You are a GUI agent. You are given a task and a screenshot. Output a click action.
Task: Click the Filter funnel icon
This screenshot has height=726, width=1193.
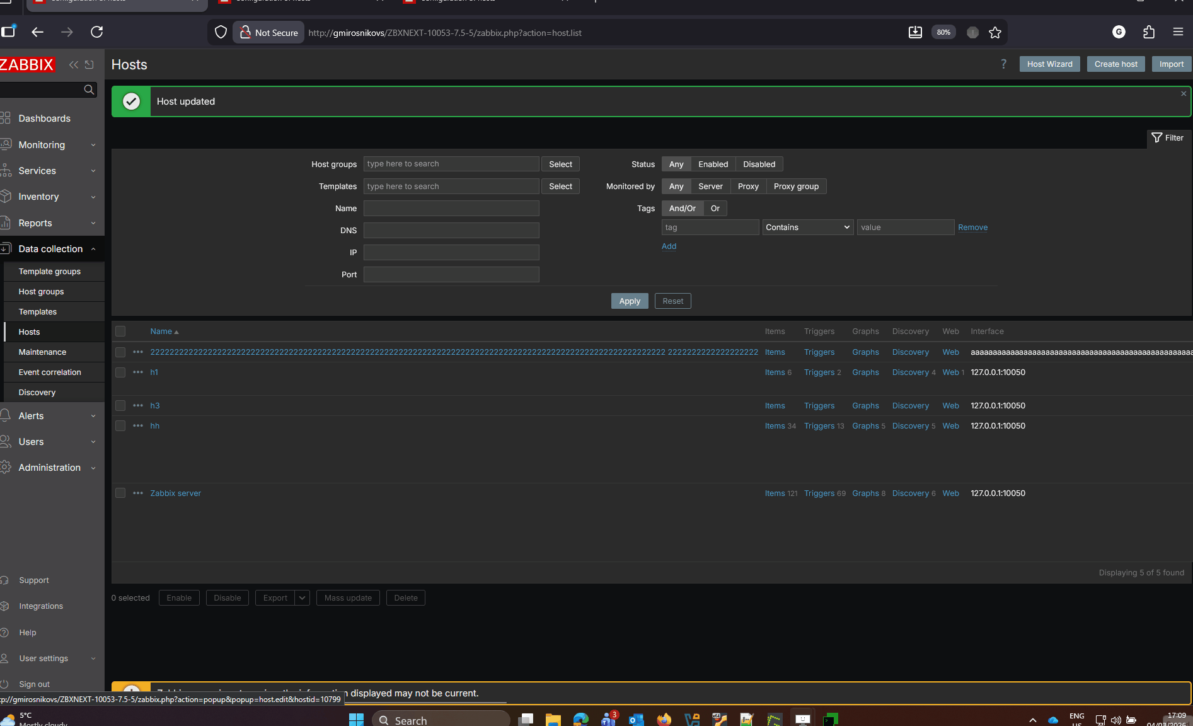1156,138
